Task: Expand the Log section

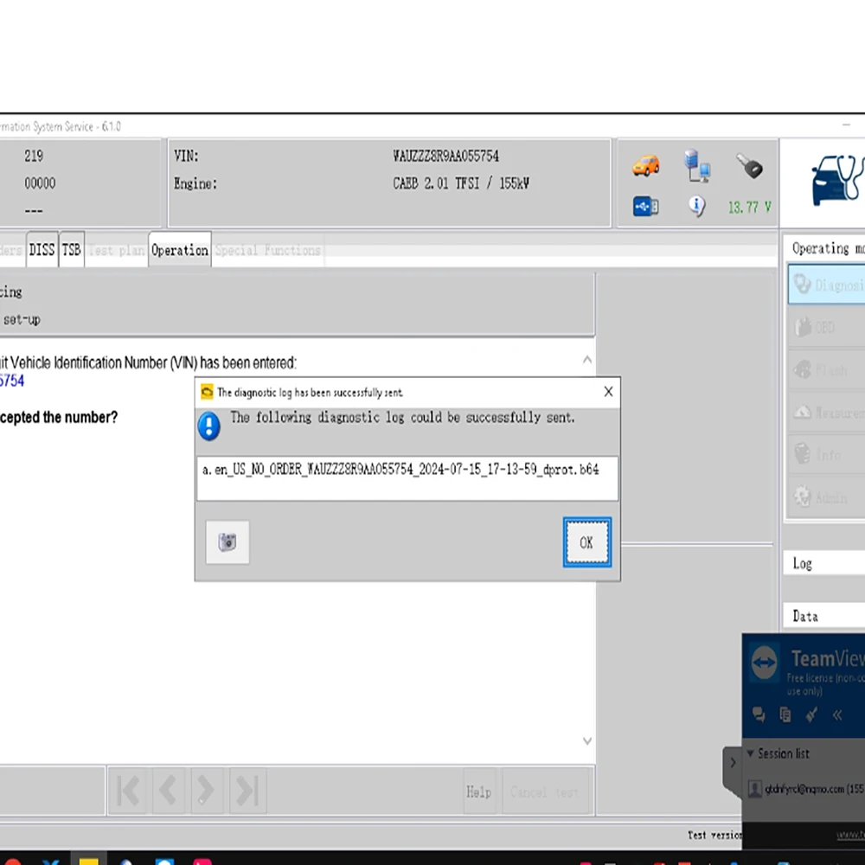Action: pyautogui.click(x=823, y=563)
